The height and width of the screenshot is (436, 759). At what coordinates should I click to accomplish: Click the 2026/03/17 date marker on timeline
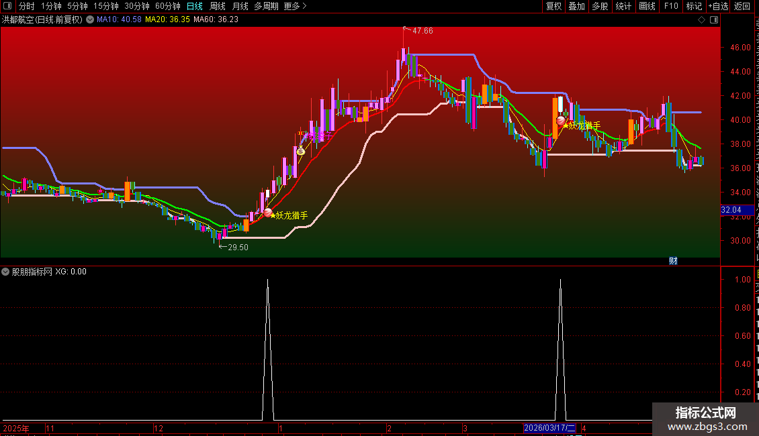pyautogui.click(x=549, y=428)
